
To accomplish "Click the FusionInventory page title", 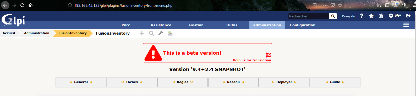I will pyautogui.click(x=113, y=33).
